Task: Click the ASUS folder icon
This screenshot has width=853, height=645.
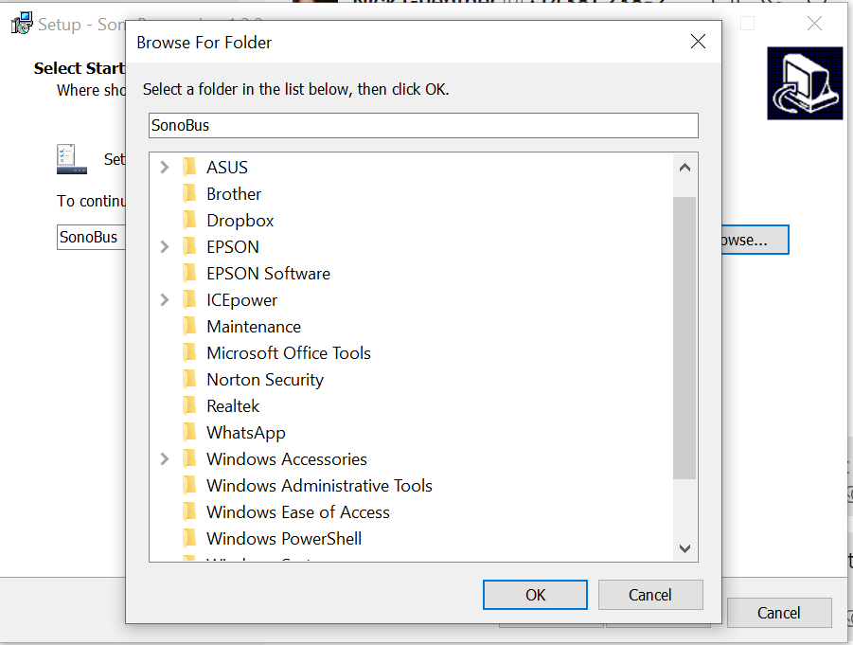Action: click(189, 167)
